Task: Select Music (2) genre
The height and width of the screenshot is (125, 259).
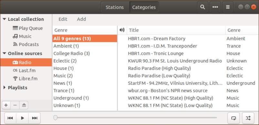Action: pos(85,76)
